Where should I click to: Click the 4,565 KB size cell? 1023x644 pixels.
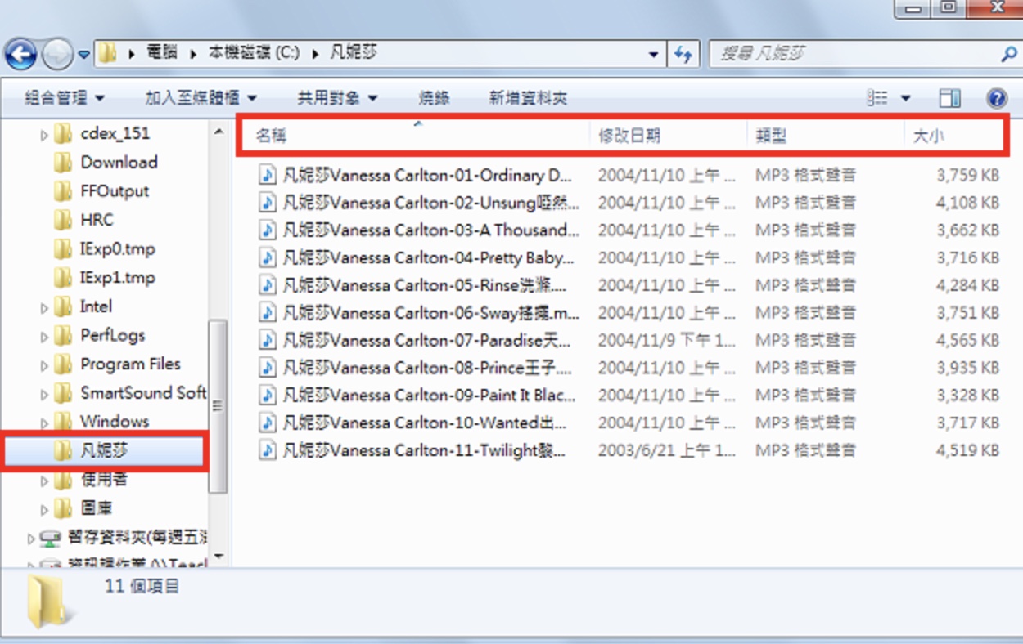(967, 340)
